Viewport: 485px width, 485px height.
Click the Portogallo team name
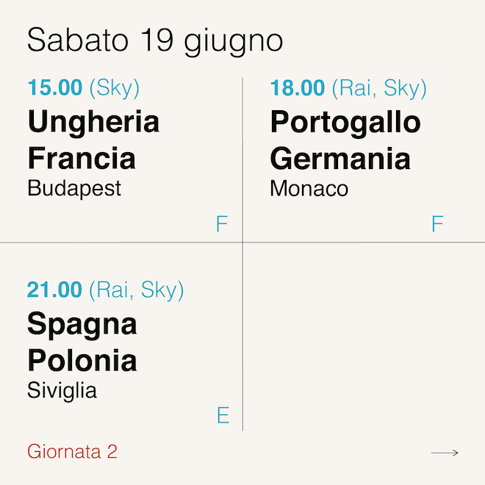click(345, 122)
